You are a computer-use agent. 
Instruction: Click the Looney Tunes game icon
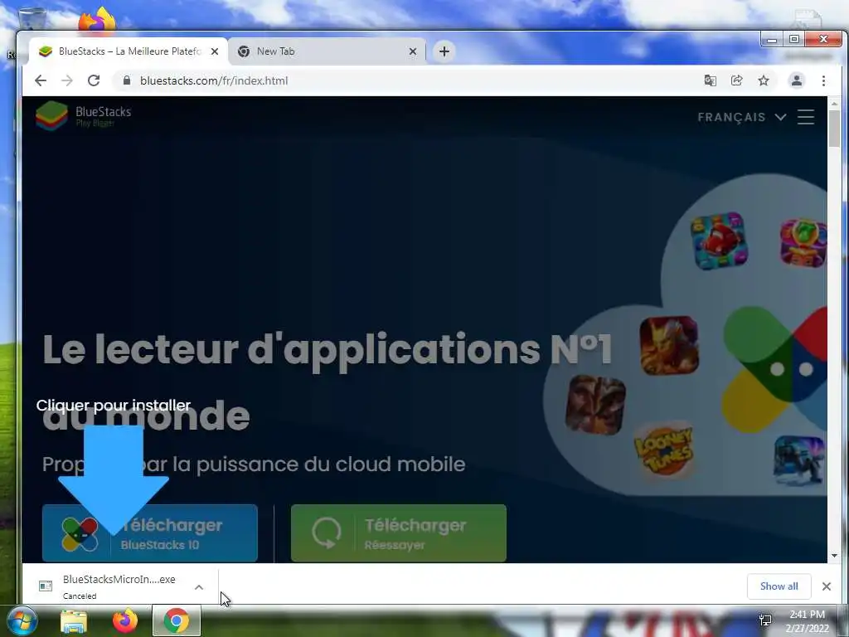pos(664,450)
